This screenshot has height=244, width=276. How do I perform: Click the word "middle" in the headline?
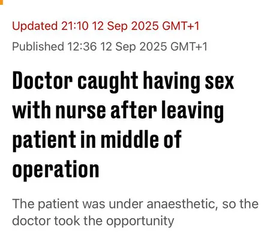click(130, 139)
